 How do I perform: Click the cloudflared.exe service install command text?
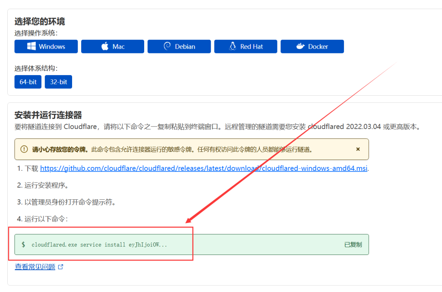click(x=99, y=245)
